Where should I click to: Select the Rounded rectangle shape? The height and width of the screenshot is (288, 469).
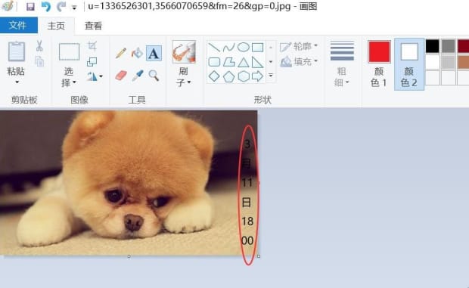click(214, 62)
